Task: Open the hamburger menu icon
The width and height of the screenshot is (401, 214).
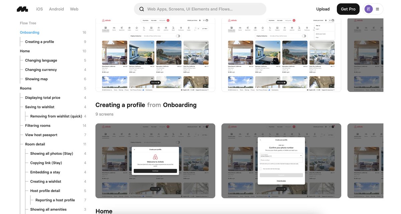Action: pos(377,9)
